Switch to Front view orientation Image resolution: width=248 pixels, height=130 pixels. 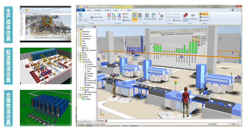click(114, 16)
